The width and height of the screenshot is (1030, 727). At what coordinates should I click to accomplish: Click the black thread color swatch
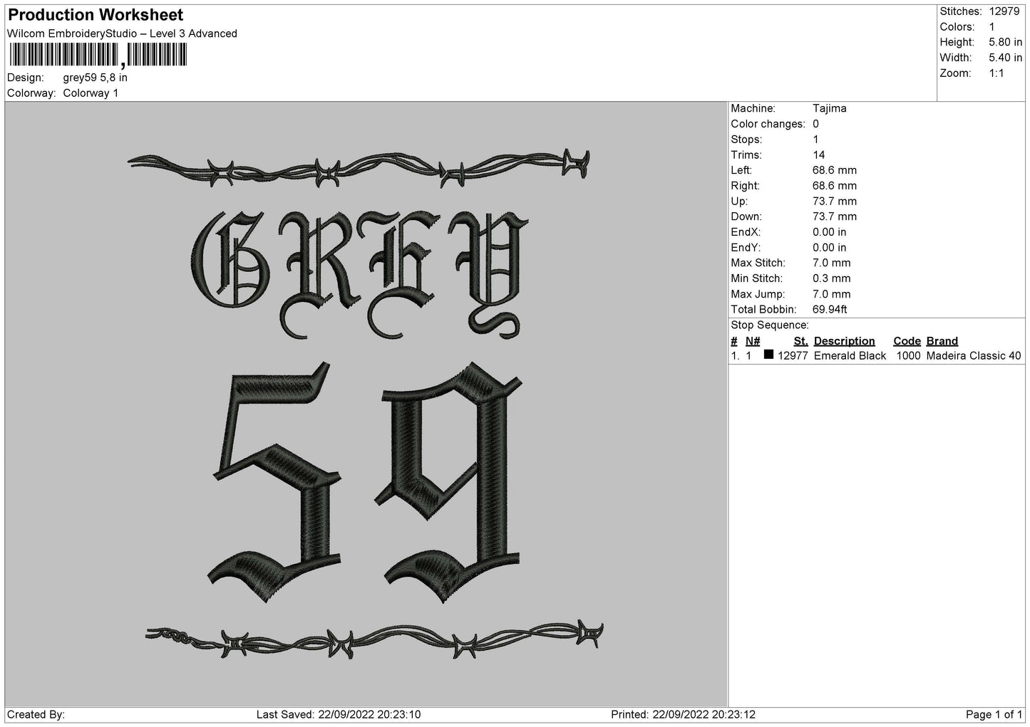[x=768, y=355]
